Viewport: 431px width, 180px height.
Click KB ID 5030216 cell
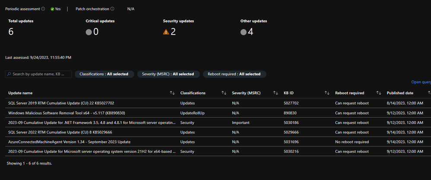pos(291,152)
